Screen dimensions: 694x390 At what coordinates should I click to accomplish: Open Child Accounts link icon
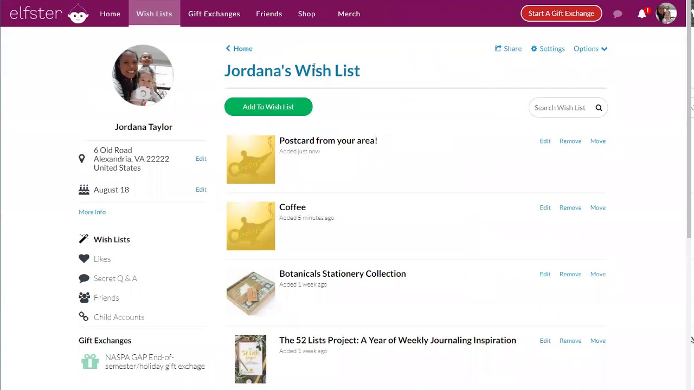83,317
